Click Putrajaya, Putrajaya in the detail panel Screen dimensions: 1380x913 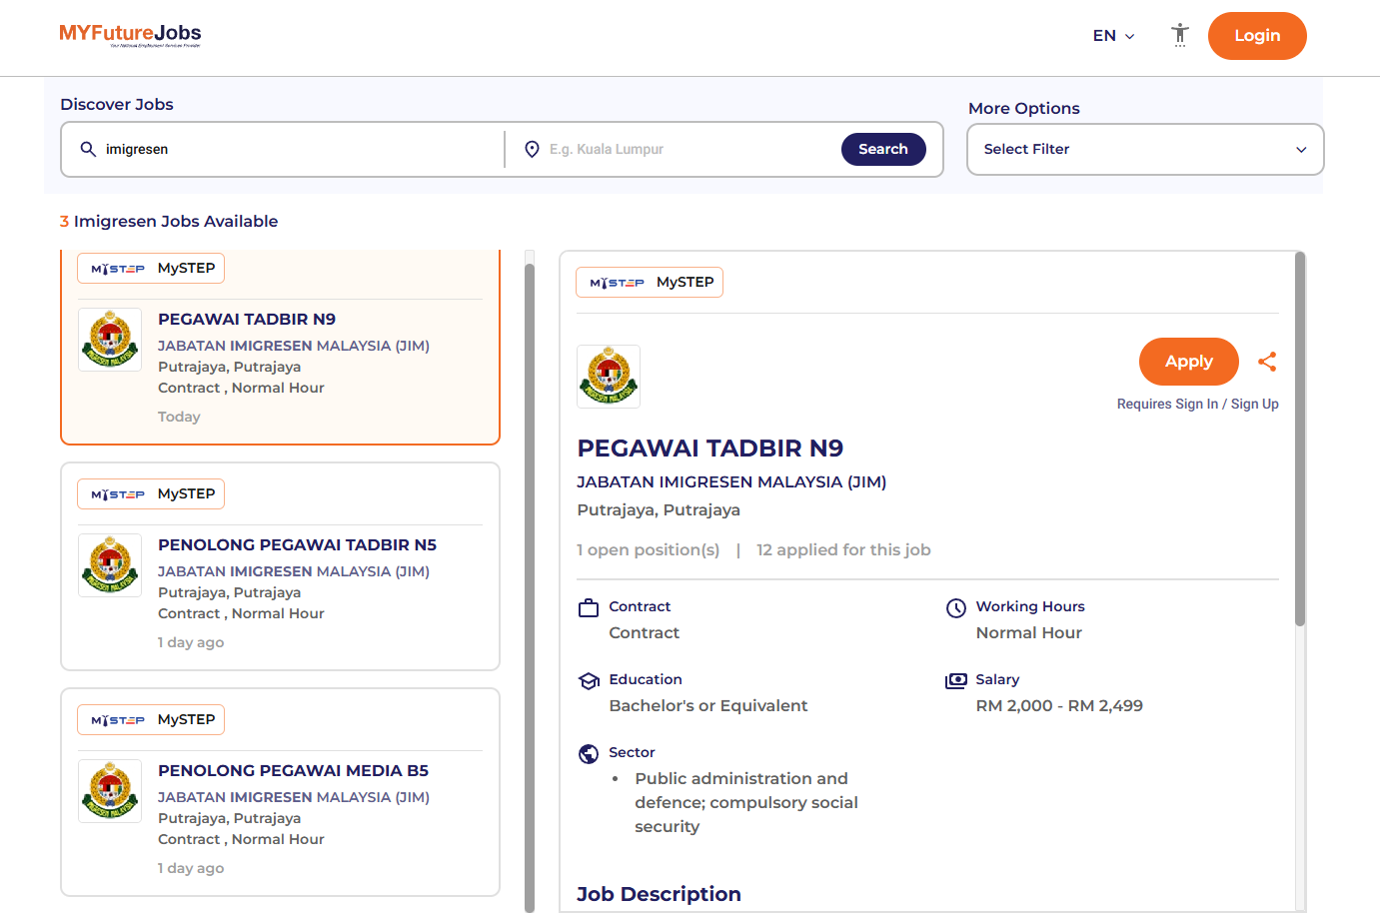(x=659, y=509)
